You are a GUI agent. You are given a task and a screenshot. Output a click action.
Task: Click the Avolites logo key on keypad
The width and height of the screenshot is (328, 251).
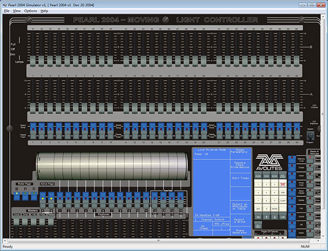click(283, 184)
